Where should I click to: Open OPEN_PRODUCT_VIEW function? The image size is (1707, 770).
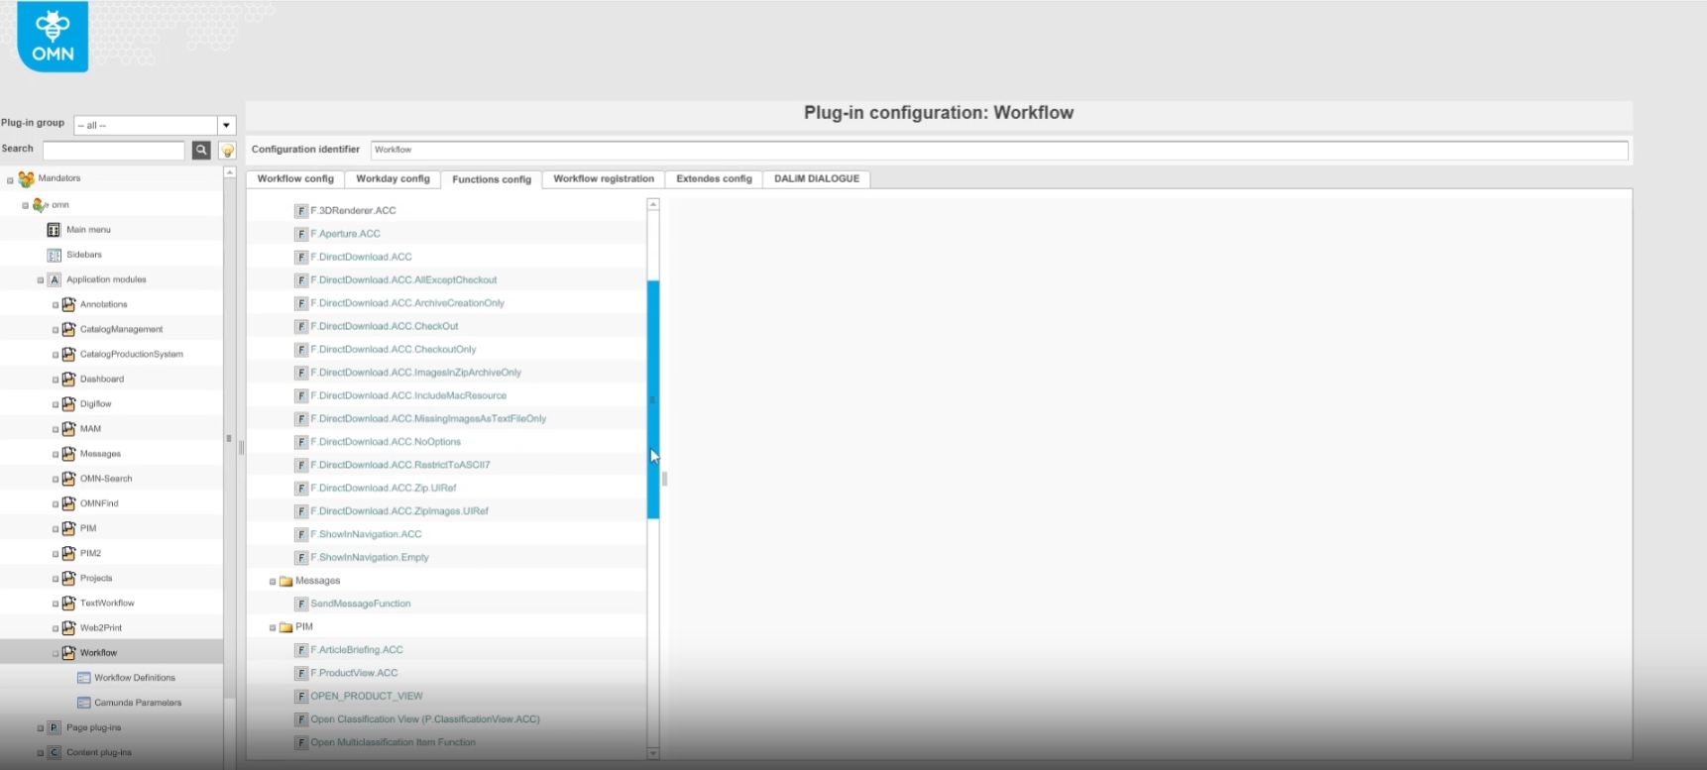click(x=367, y=696)
